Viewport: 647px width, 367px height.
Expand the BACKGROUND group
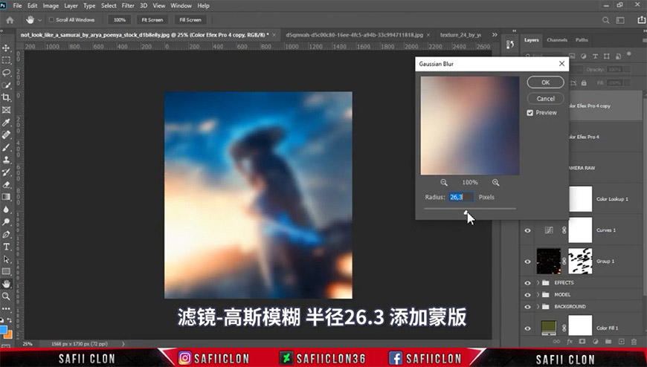pos(538,307)
